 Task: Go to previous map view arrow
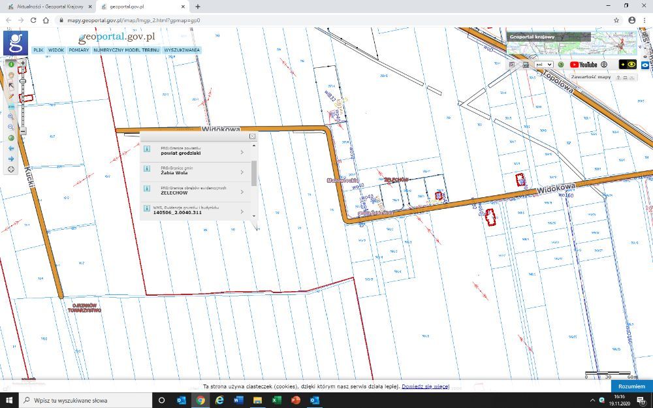point(11,148)
